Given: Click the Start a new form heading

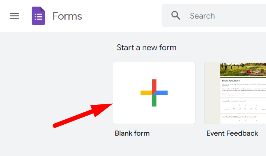Looking at the screenshot, I should pyautogui.click(x=146, y=48).
